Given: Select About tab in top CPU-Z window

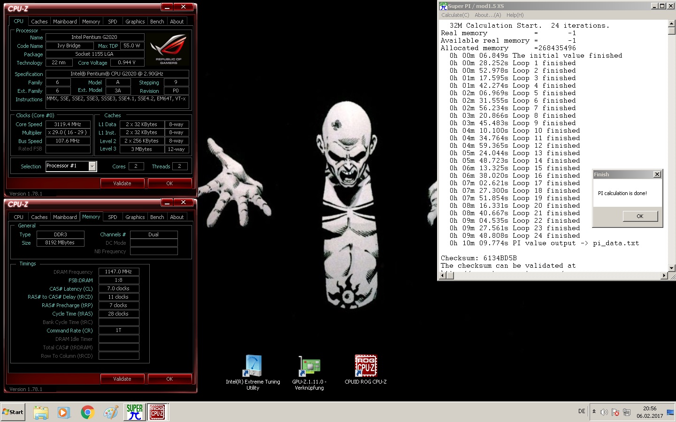Looking at the screenshot, I should tap(177, 22).
